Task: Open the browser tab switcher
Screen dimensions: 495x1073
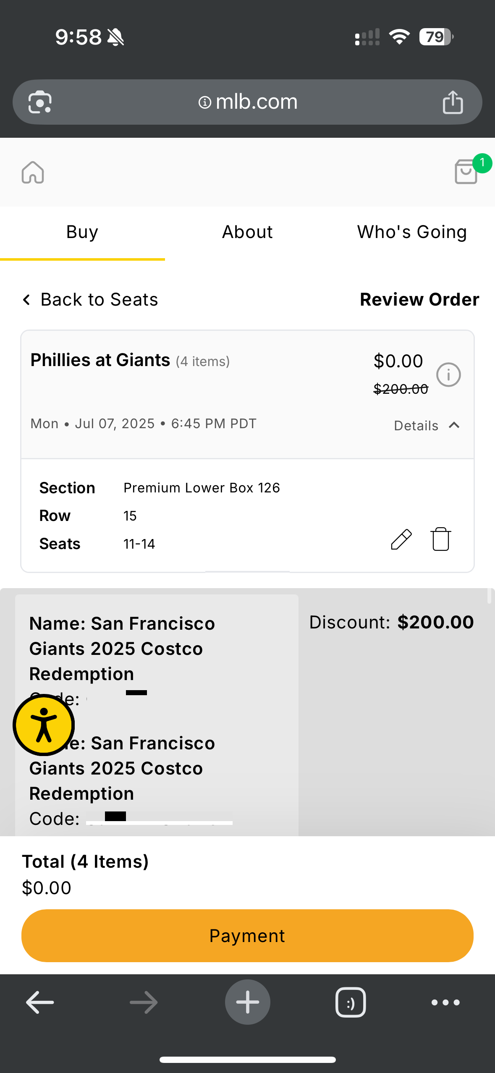Action: click(350, 1002)
